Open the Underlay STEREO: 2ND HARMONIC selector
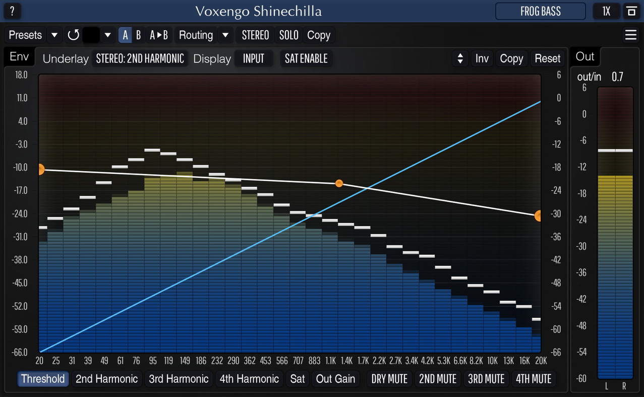Screen dimensions: 644x397 (x=140, y=58)
